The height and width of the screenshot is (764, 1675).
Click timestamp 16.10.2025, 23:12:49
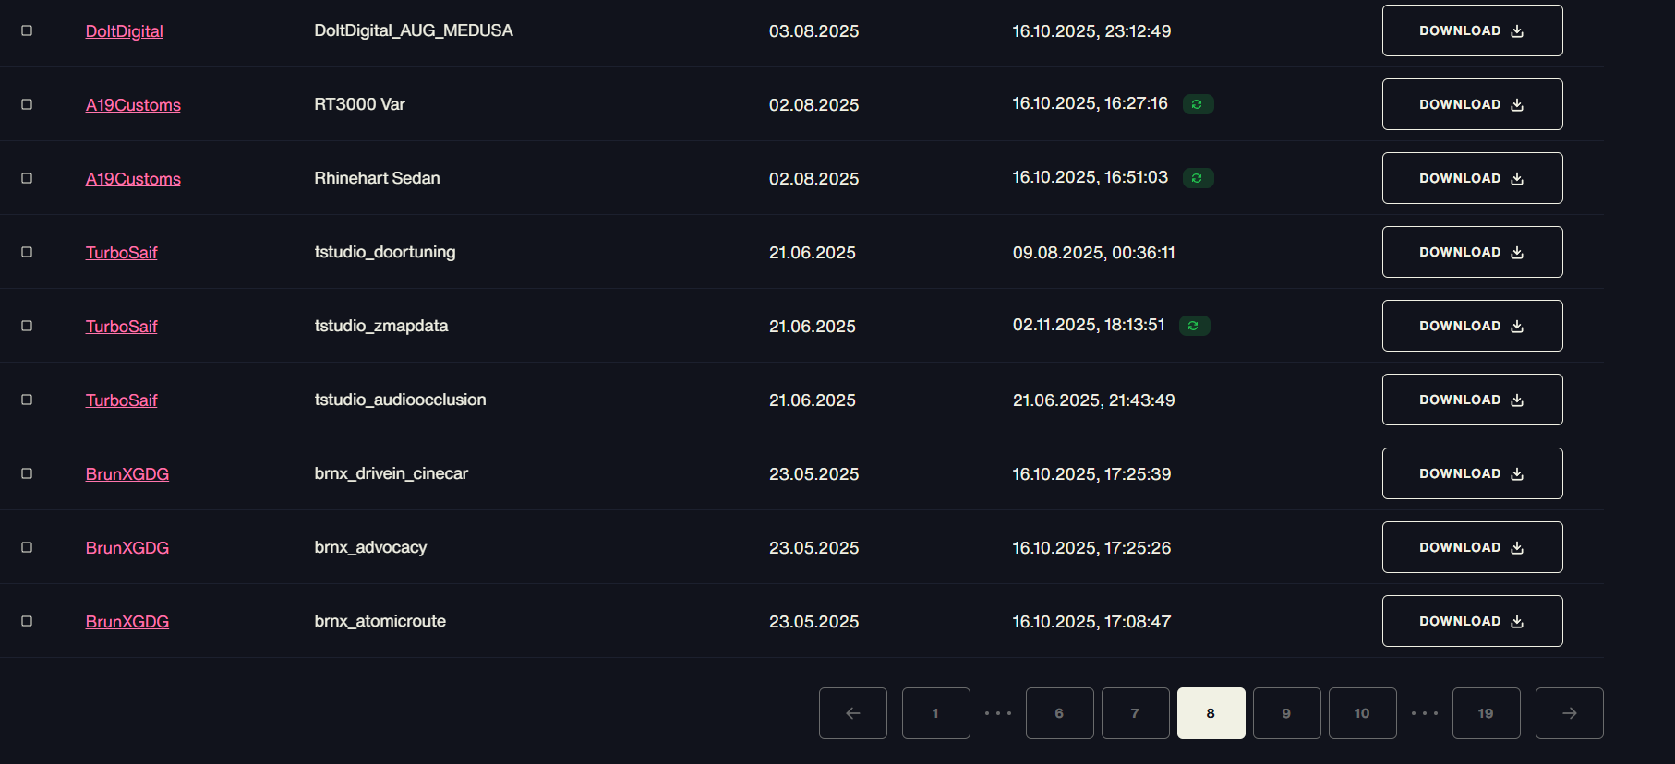(1091, 31)
